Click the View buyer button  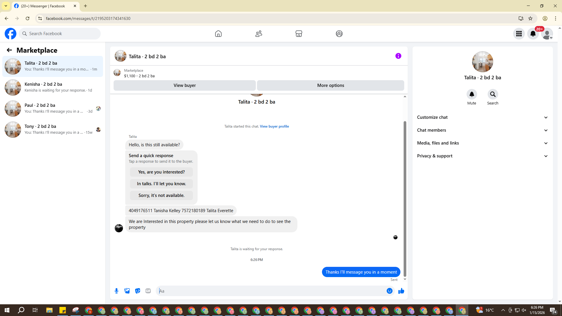click(184, 85)
